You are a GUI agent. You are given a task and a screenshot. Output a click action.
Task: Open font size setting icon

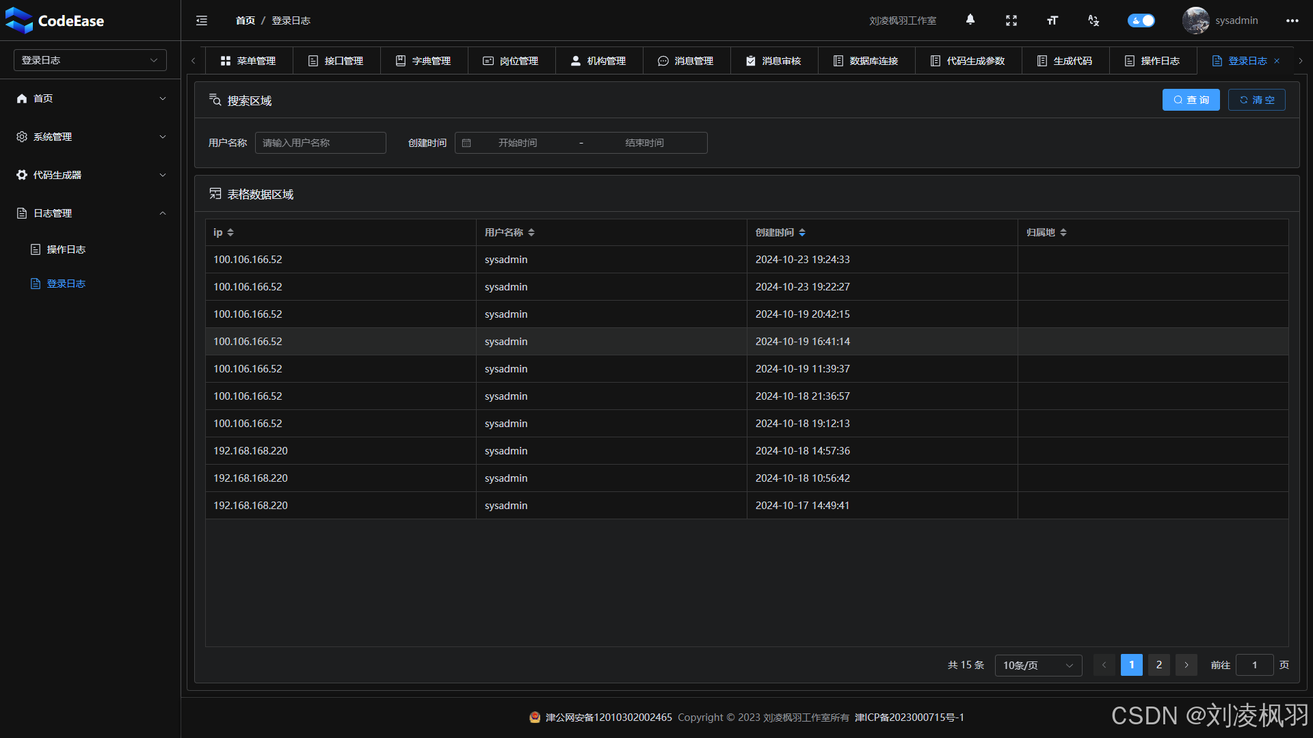(x=1052, y=20)
